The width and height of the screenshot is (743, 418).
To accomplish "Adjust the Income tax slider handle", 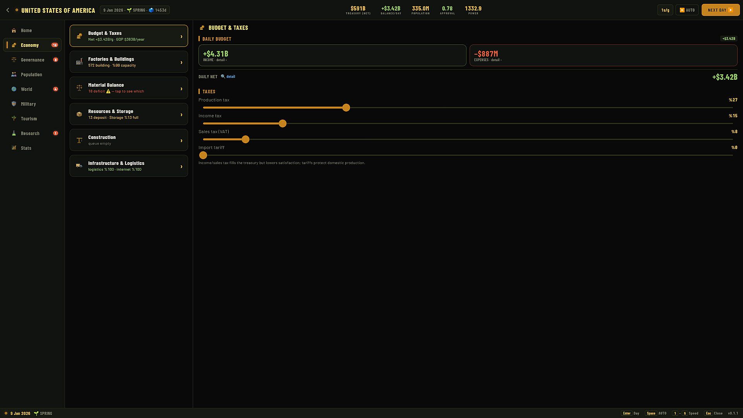I will click(282, 123).
